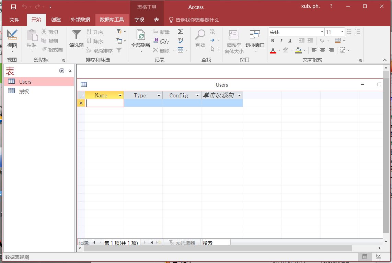The image size is (392, 263).
Task: Click the 查找 (Find) magnifier icon
Action: 200,35
